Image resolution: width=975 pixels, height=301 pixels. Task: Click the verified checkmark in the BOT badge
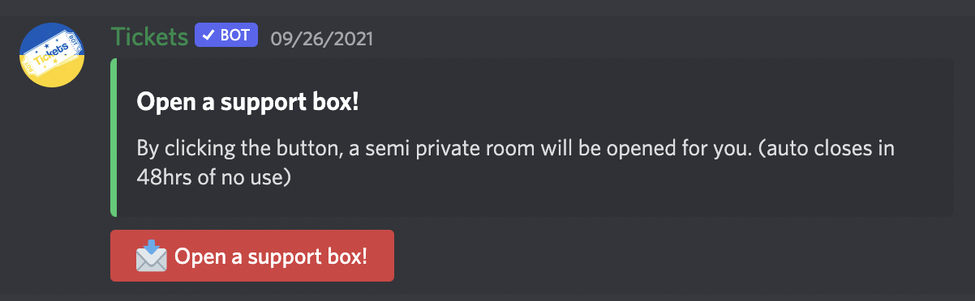tap(208, 36)
